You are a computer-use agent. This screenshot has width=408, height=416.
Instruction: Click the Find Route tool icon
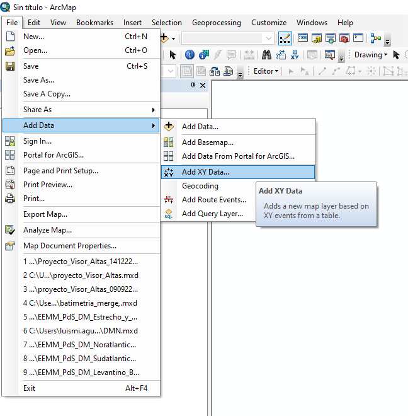pos(281,55)
